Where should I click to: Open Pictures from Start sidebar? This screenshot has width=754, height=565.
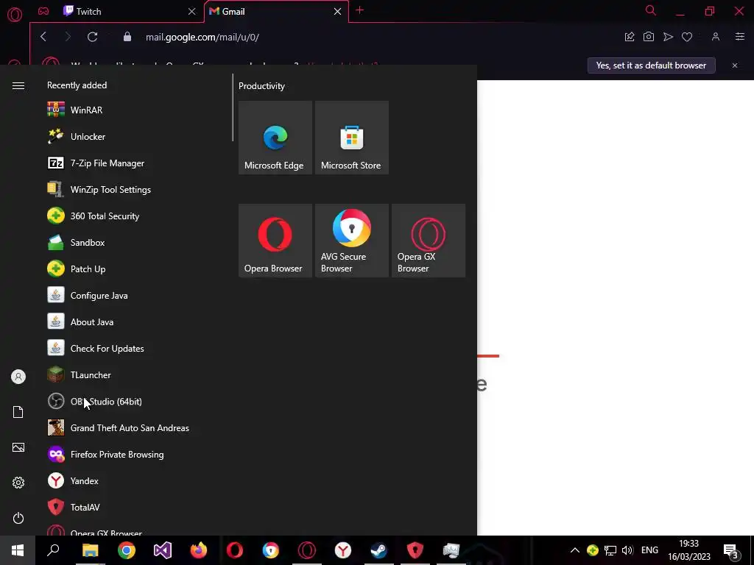tap(18, 447)
